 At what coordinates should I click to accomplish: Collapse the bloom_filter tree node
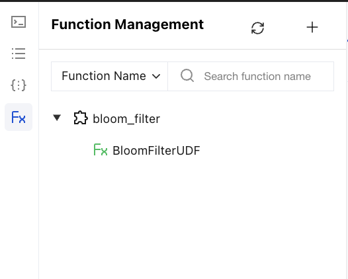pos(57,118)
